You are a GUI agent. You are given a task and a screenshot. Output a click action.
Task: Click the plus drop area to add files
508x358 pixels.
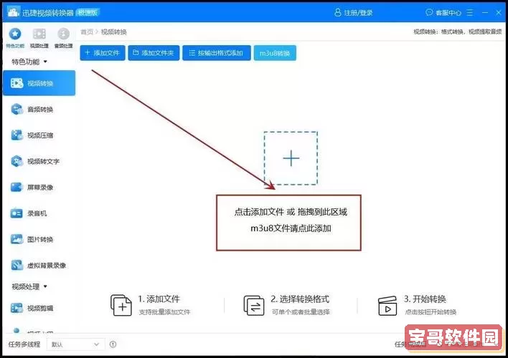[291, 158]
